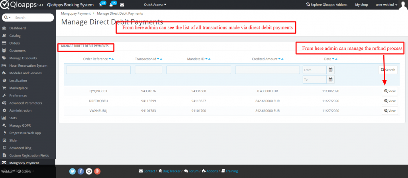View the DRETHQBEU payment details
This screenshot has height=178, width=408.
(x=390, y=101)
